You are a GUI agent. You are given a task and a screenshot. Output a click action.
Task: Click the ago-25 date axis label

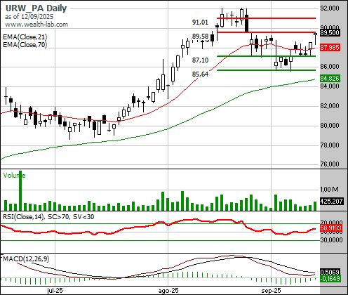point(168,291)
